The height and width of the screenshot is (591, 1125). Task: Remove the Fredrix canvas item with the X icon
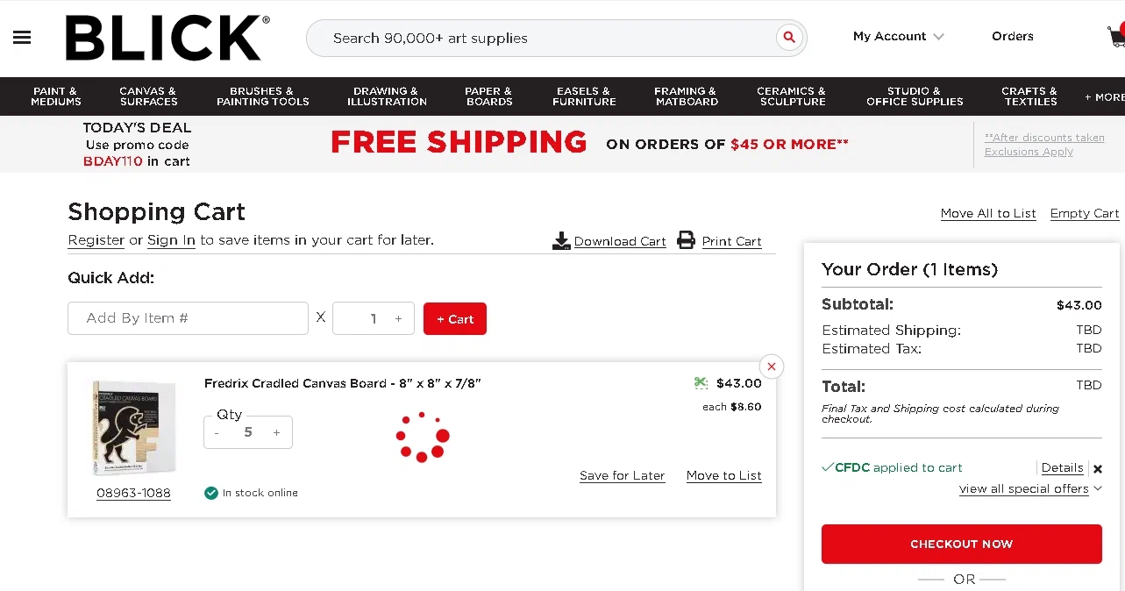pos(771,367)
